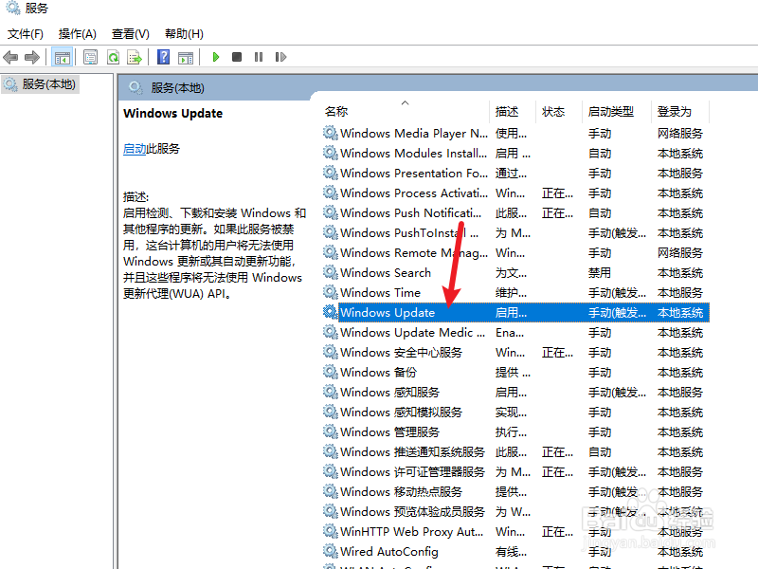The height and width of the screenshot is (569, 758).
Task: Click the Back navigation arrow
Action: click(10, 57)
